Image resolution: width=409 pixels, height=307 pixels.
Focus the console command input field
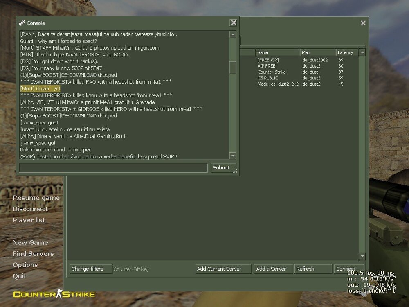(x=113, y=168)
